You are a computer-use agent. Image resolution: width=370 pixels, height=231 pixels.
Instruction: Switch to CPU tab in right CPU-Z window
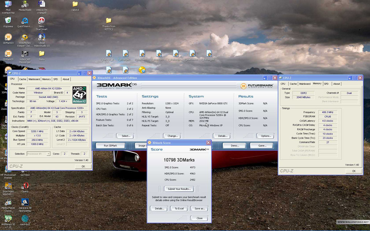point(283,84)
